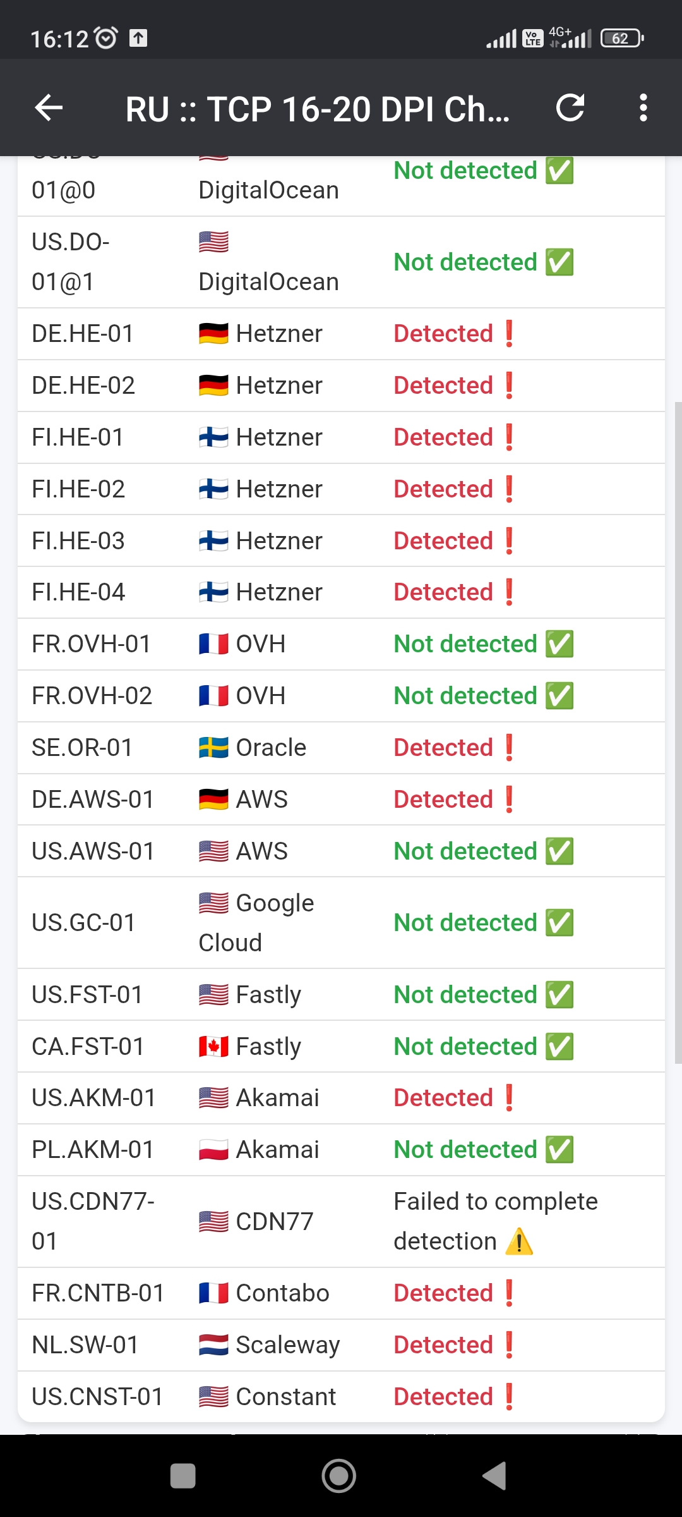
Task: Tap the green checkmark for FR.OVH-01
Action: 559,644
